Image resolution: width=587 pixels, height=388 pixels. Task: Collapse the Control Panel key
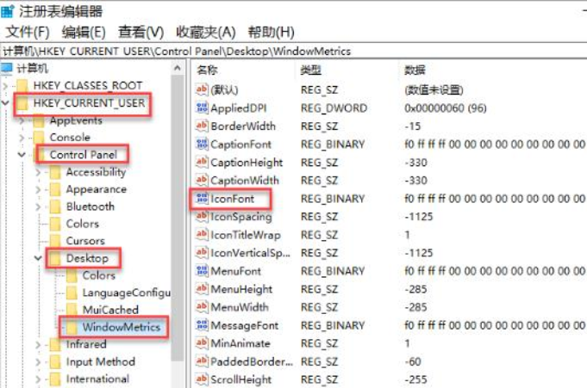(x=22, y=154)
